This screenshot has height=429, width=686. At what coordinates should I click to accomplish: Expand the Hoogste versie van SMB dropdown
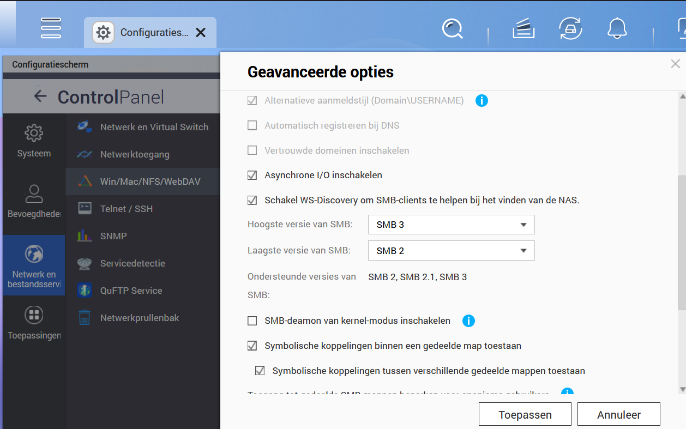(452, 225)
